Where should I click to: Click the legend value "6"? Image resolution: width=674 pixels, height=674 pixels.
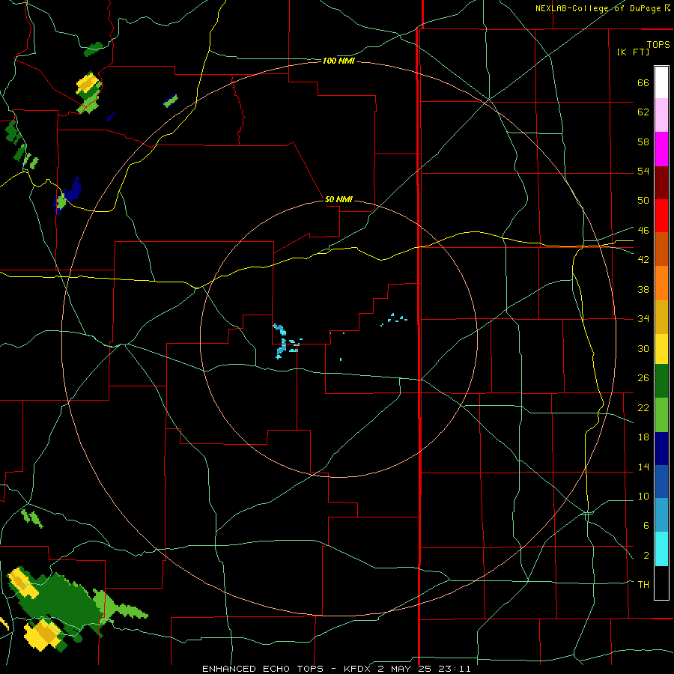pyautogui.click(x=646, y=525)
